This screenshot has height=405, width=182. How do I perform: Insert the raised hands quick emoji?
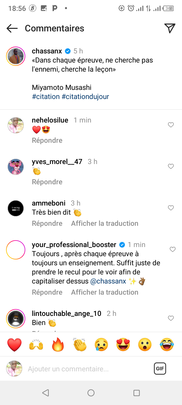(x=36, y=345)
